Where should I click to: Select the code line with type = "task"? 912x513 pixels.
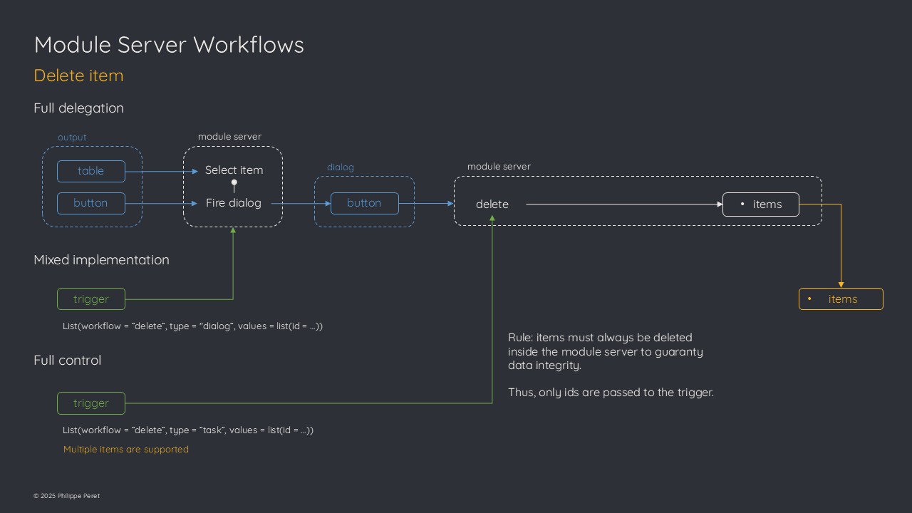coord(188,430)
